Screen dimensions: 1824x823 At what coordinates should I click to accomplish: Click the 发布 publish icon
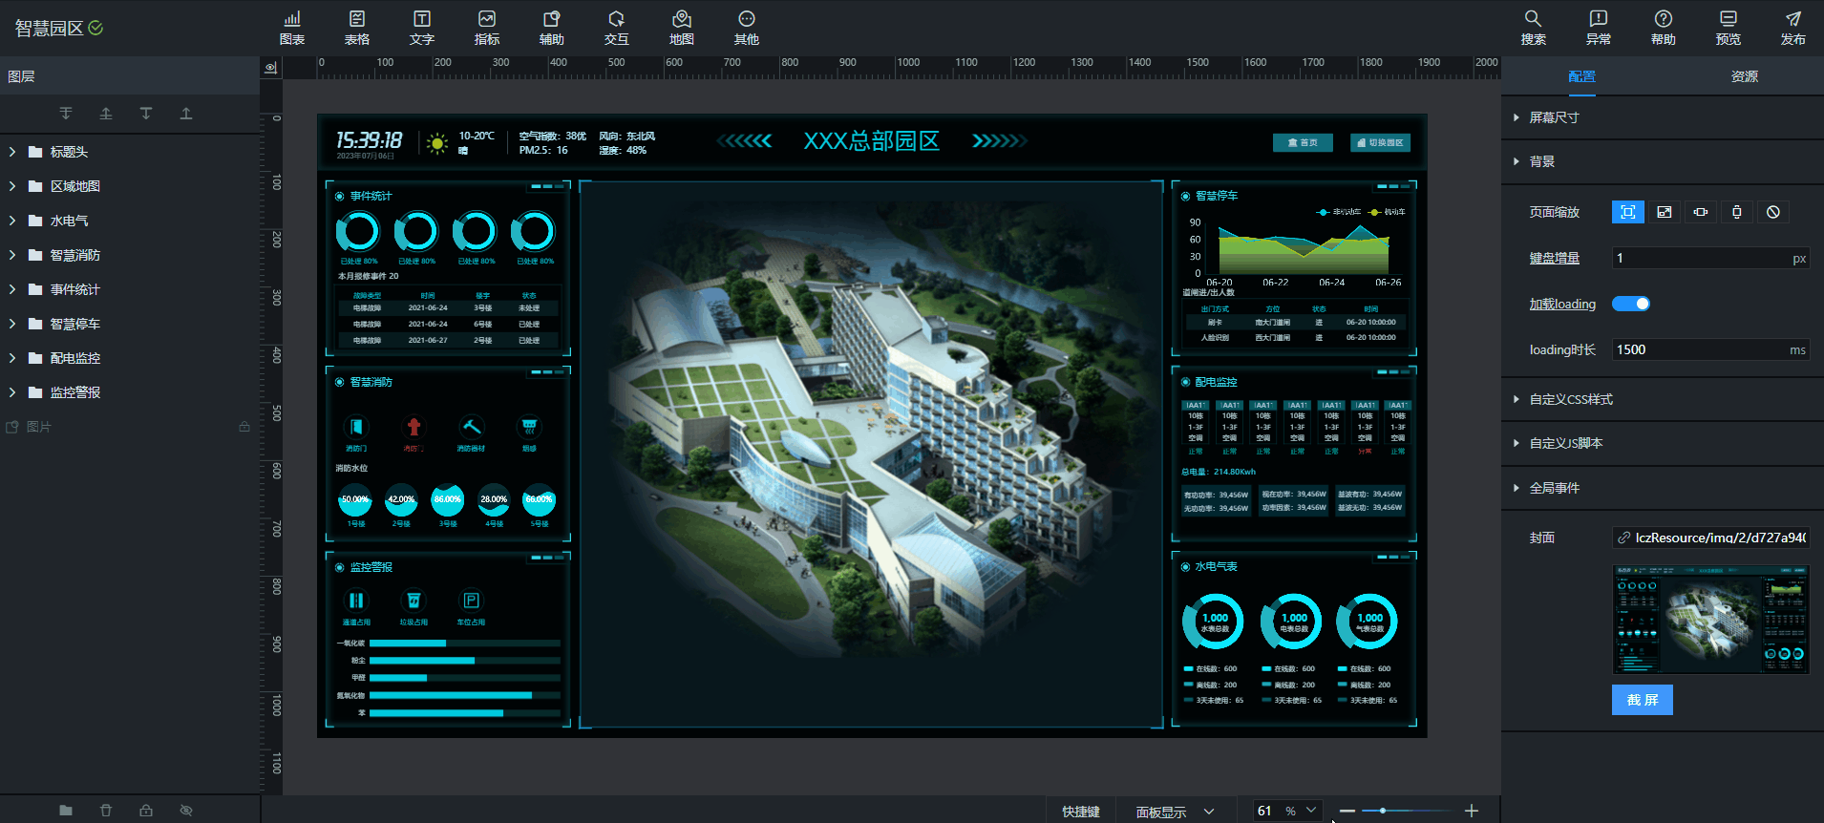click(1793, 28)
